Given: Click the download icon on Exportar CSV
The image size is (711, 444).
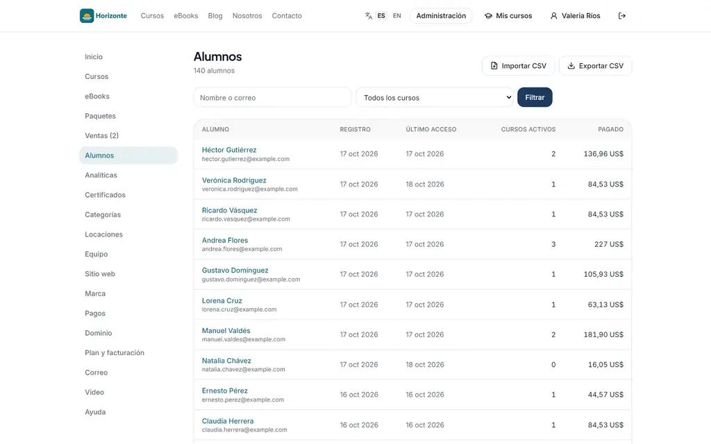Looking at the screenshot, I should click(x=571, y=66).
